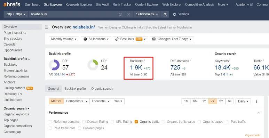Open Rank Tracker
The width and height of the screenshot is (269, 138).
(122, 5)
